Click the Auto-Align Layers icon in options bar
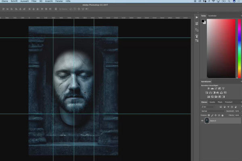Screen dimensions: 242x161 [56, 9]
